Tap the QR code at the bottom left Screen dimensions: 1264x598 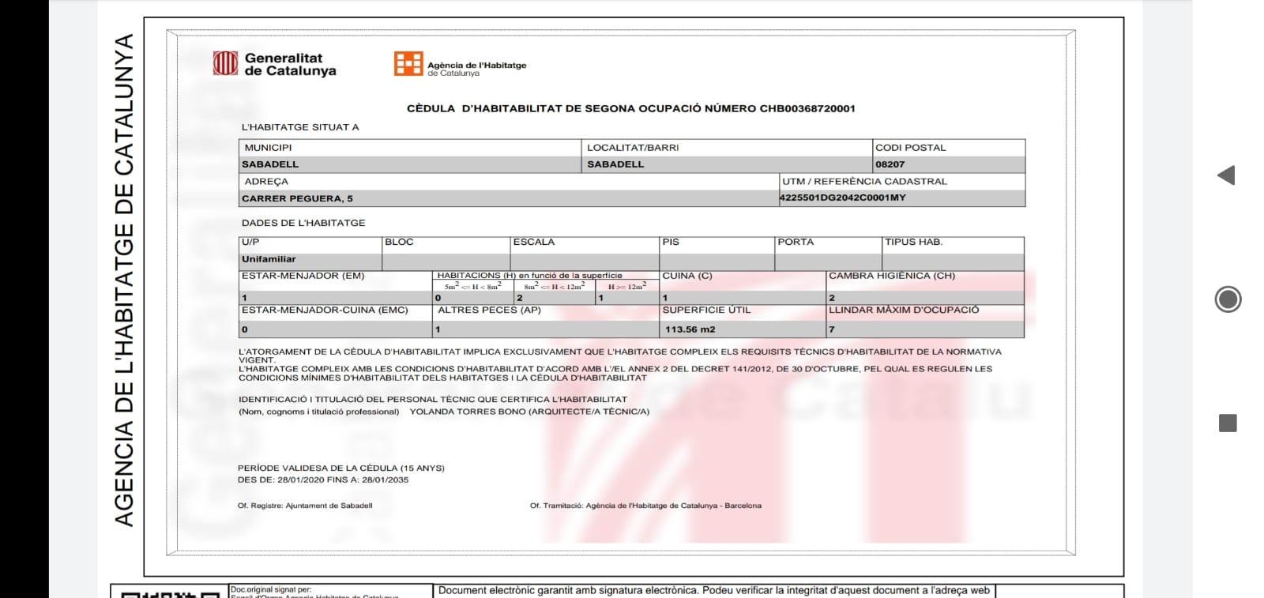coord(169,593)
